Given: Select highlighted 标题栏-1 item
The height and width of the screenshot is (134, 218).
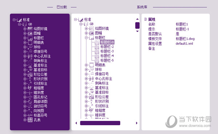Looking at the screenshot, I should point(107,42).
